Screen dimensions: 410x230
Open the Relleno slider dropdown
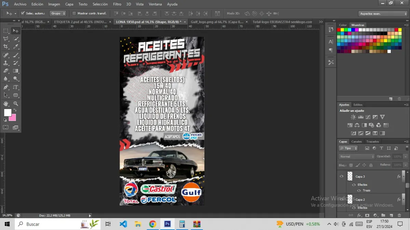coord(405,165)
